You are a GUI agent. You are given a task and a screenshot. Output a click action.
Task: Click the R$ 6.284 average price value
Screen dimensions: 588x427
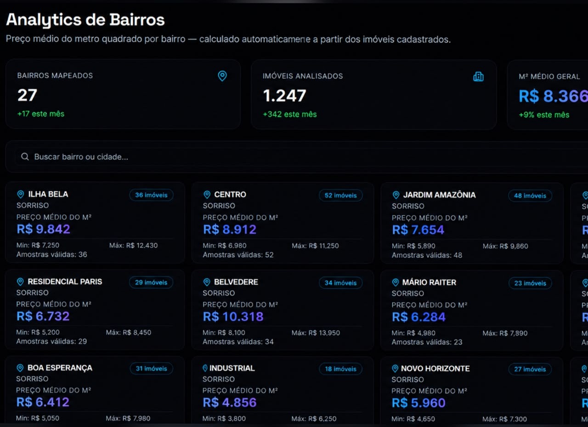coord(418,317)
